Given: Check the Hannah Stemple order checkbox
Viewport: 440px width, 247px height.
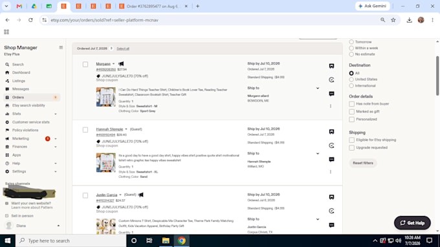Looking at the screenshot, I should (x=85, y=130).
